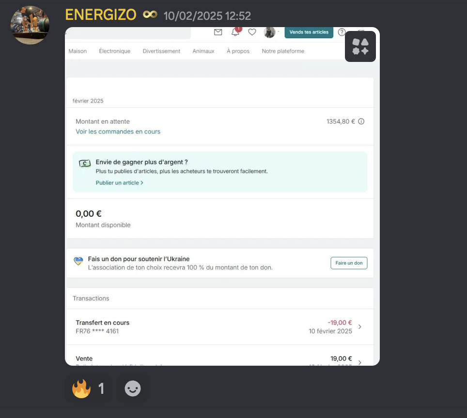The image size is (467, 418).
Task: Open the add reaction smiley icon
Action: 133,388
